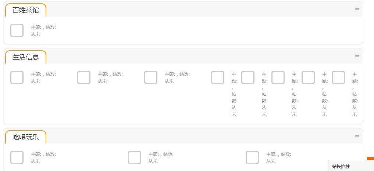
Task: Open the last forum icon in 生活信息 row
Action: click(x=338, y=77)
